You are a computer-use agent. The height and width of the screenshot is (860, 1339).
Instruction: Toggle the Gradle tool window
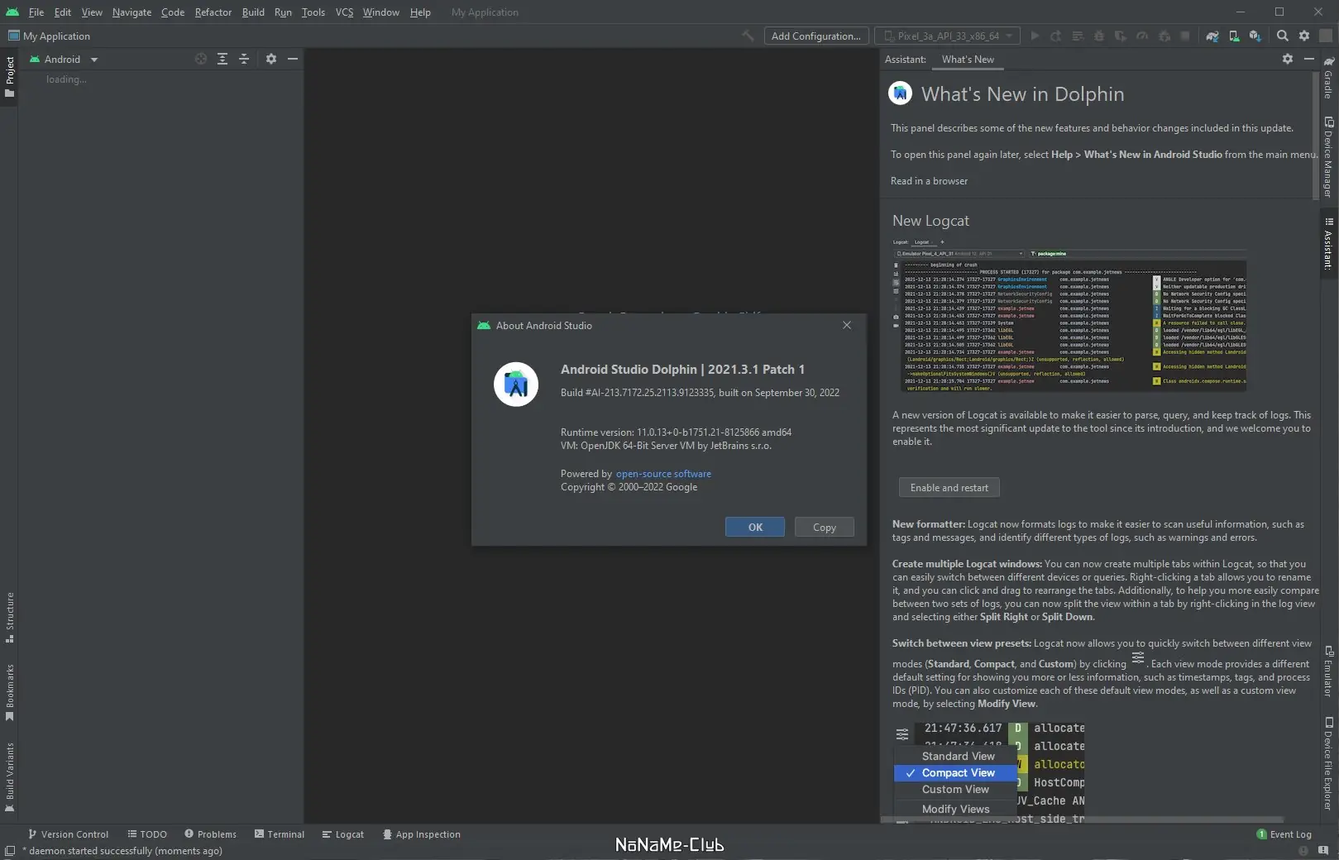point(1328,78)
